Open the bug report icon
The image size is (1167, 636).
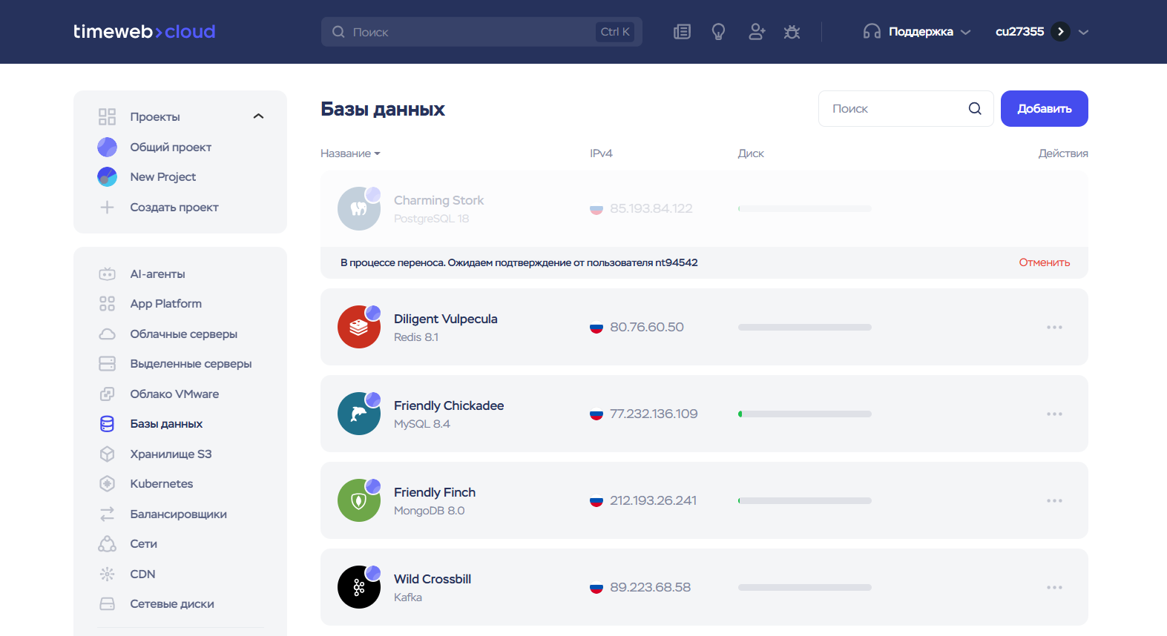pos(792,32)
